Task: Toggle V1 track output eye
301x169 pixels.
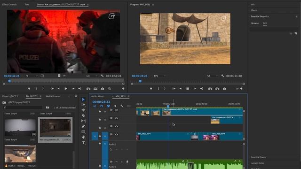Action: pyautogui.click(x=117, y=135)
